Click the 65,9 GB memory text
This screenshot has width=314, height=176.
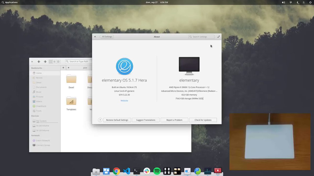[x=189, y=95]
